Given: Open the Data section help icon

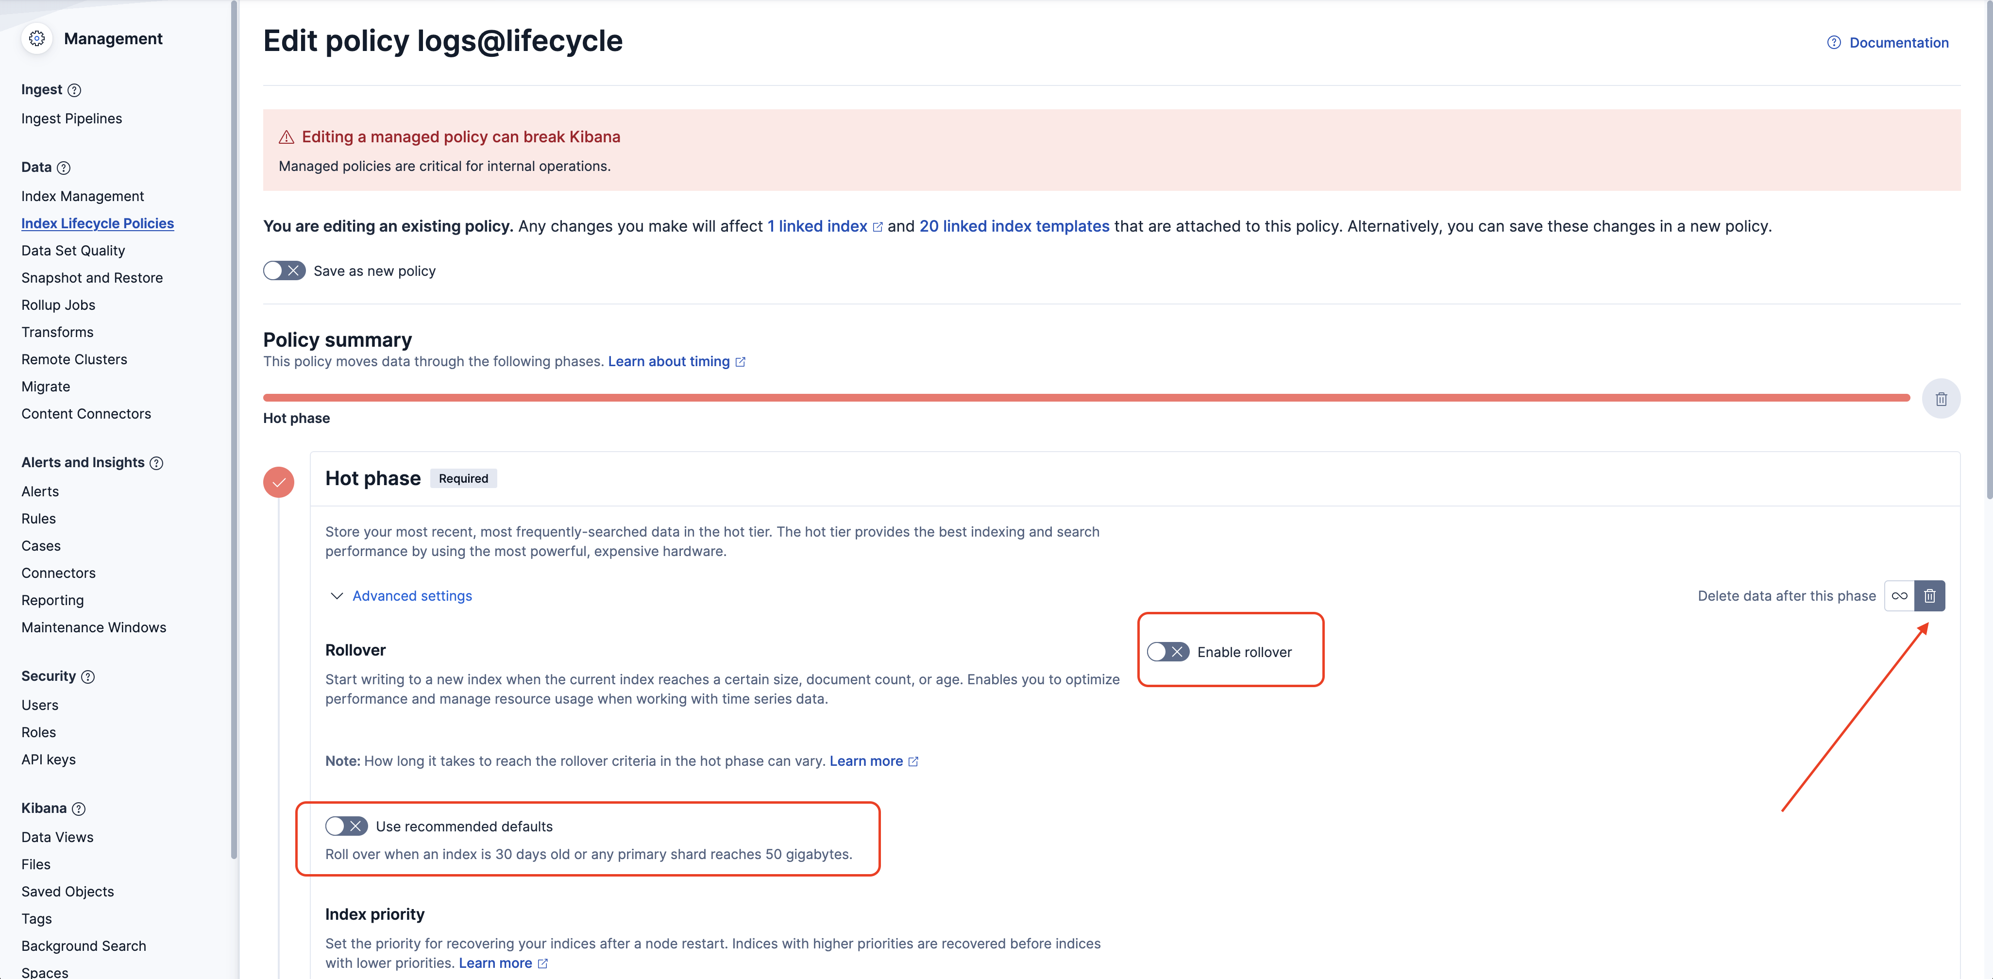Looking at the screenshot, I should 64,168.
